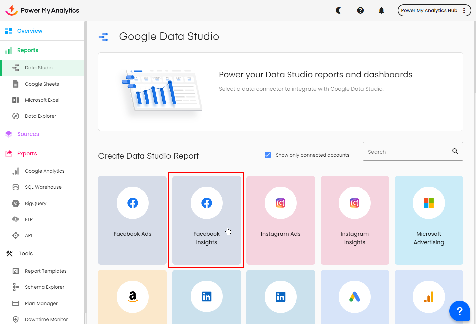Image resolution: width=476 pixels, height=324 pixels.
Task: Toggle dark mode moon icon
Action: pyautogui.click(x=339, y=10)
